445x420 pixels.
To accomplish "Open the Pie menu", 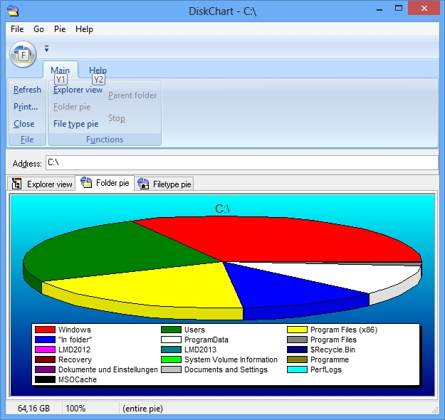I will click(60, 29).
